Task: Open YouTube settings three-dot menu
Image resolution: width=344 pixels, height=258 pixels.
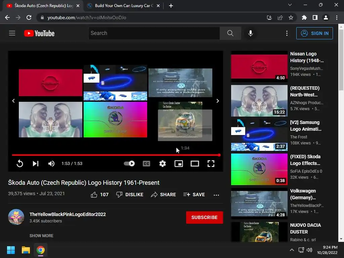Action: pyautogui.click(x=287, y=33)
